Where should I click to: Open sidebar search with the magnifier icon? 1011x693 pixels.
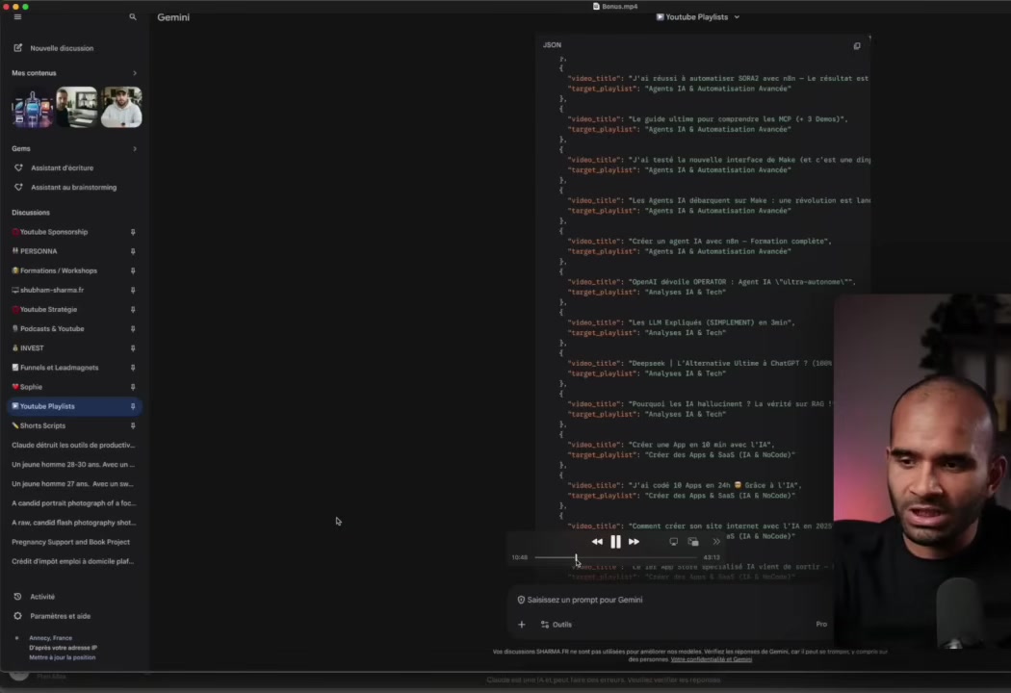(x=132, y=16)
